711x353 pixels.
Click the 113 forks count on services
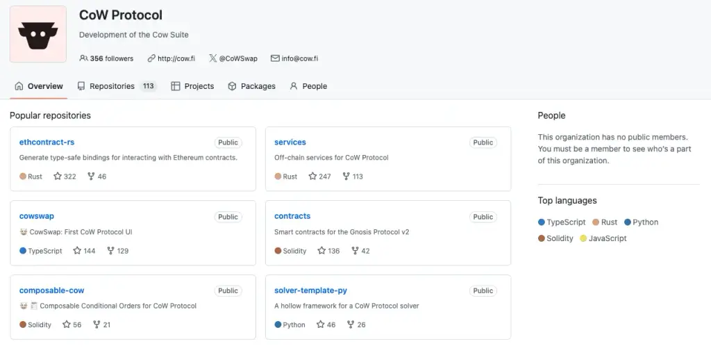(x=358, y=176)
